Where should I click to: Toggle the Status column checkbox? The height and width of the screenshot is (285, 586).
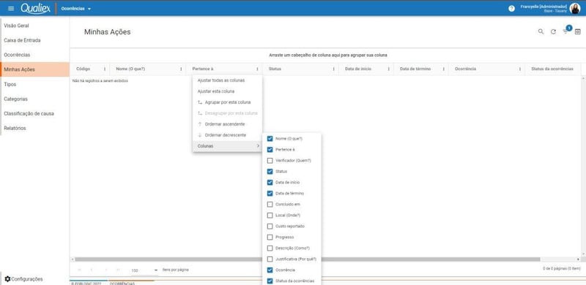click(x=270, y=172)
